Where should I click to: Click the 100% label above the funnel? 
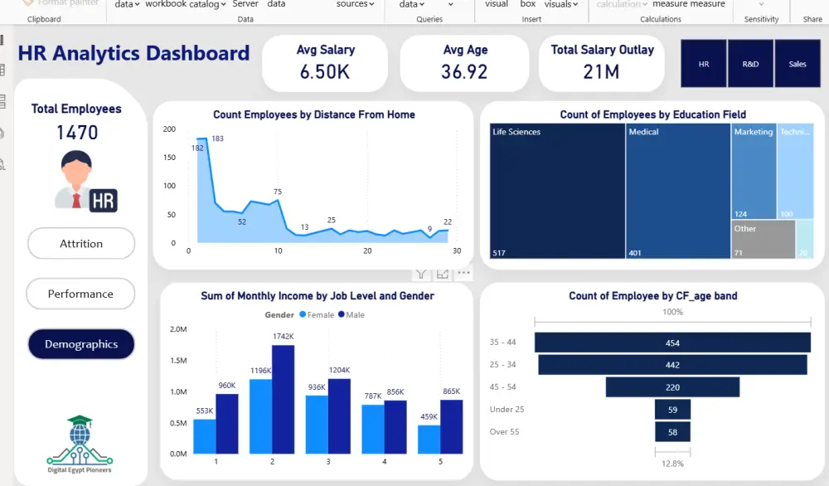coord(672,312)
